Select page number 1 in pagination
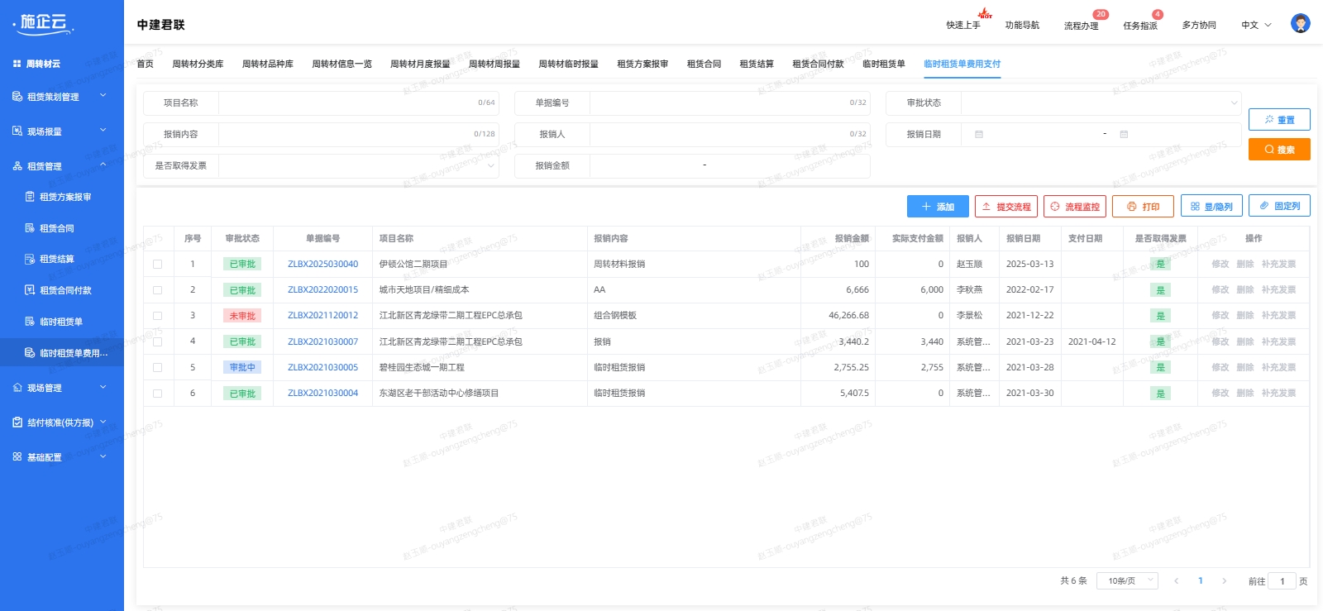1323x611 pixels. click(x=1201, y=581)
